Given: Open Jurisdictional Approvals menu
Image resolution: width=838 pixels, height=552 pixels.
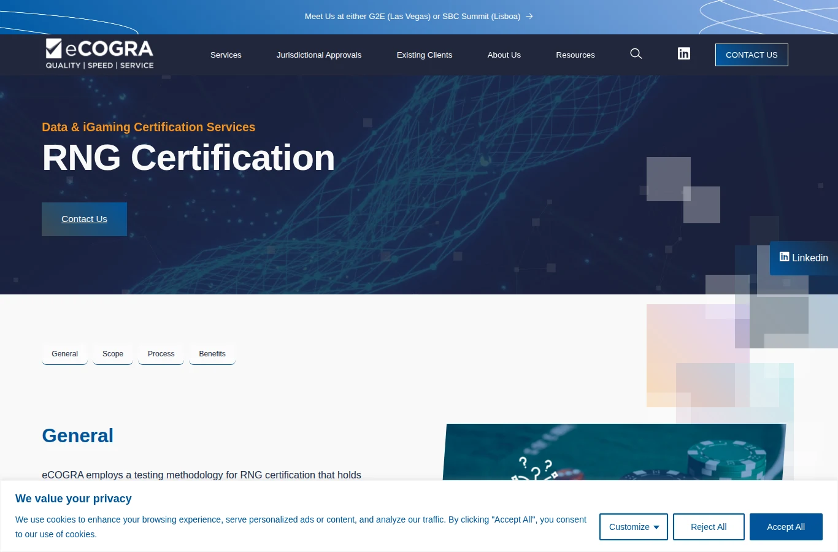Looking at the screenshot, I should [x=319, y=55].
